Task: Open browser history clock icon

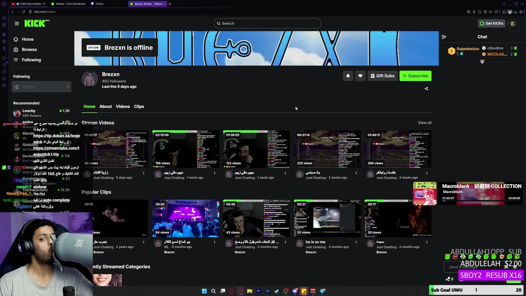Action: pos(4,72)
